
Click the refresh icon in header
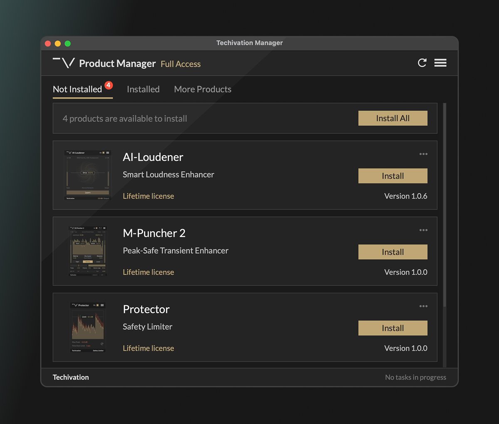pyautogui.click(x=422, y=63)
